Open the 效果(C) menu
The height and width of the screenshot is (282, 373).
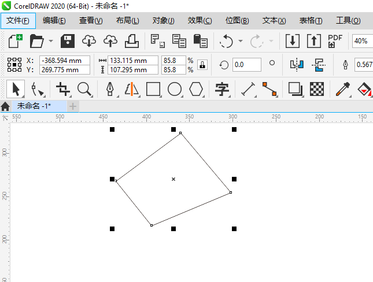[x=200, y=21]
